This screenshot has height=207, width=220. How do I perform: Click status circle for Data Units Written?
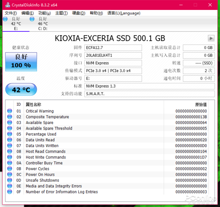click(10, 146)
